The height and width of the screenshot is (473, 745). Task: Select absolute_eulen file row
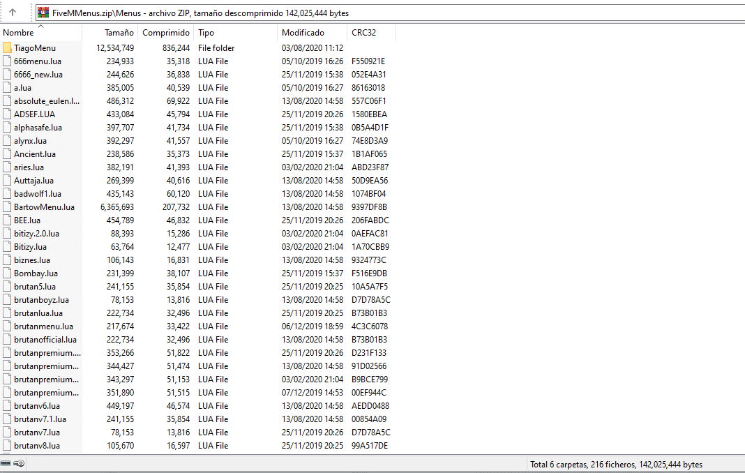(x=47, y=101)
